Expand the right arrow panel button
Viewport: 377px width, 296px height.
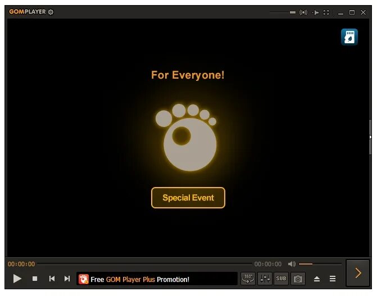pyautogui.click(x=358, y=273)
